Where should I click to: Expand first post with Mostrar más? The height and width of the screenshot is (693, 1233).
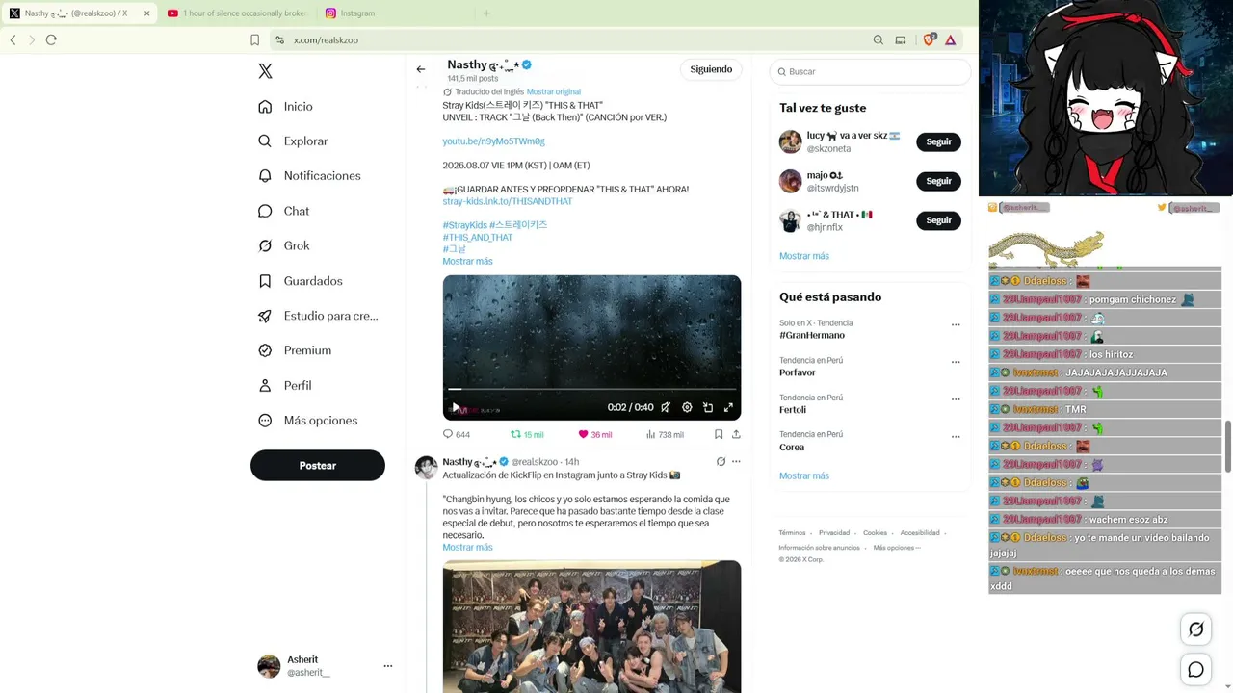[467, 261]
